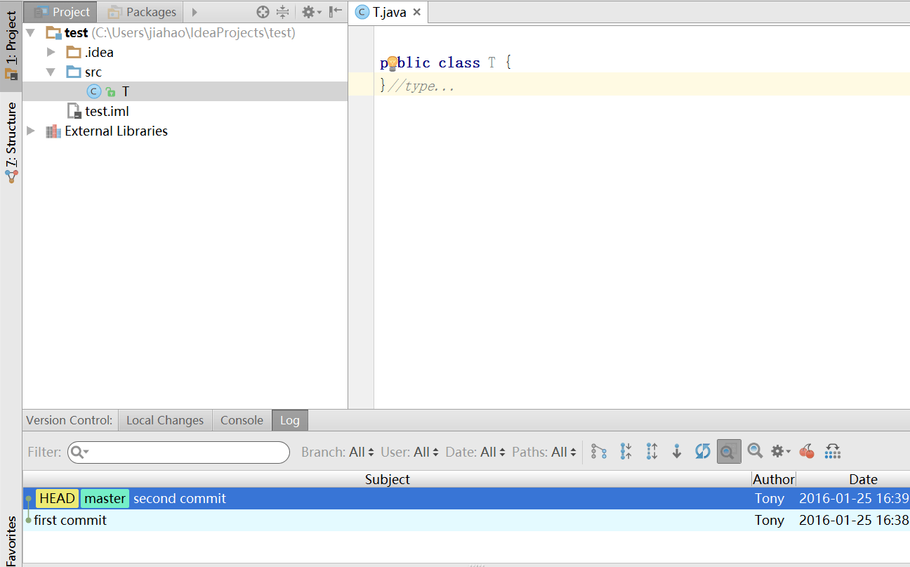Click date 2016-01-25 16:39 cell

click(x=854, y=498)
